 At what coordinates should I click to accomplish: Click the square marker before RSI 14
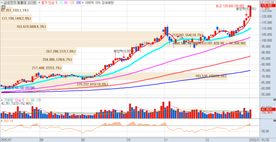point(2,121)
